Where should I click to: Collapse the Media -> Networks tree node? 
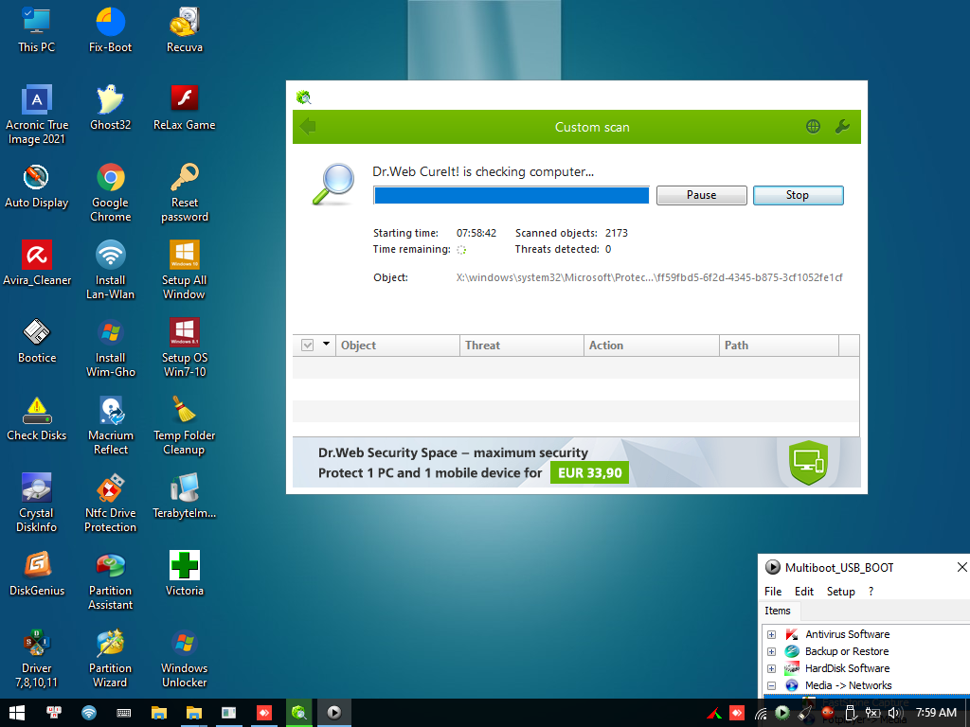[x=771, y=685]
